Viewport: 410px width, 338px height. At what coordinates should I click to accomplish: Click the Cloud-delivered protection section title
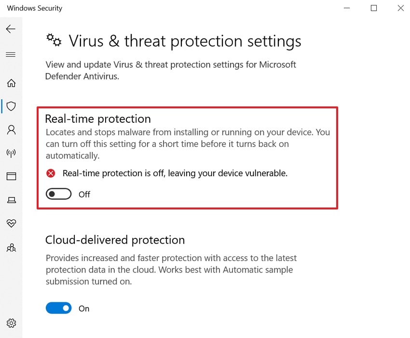point(115,240)
